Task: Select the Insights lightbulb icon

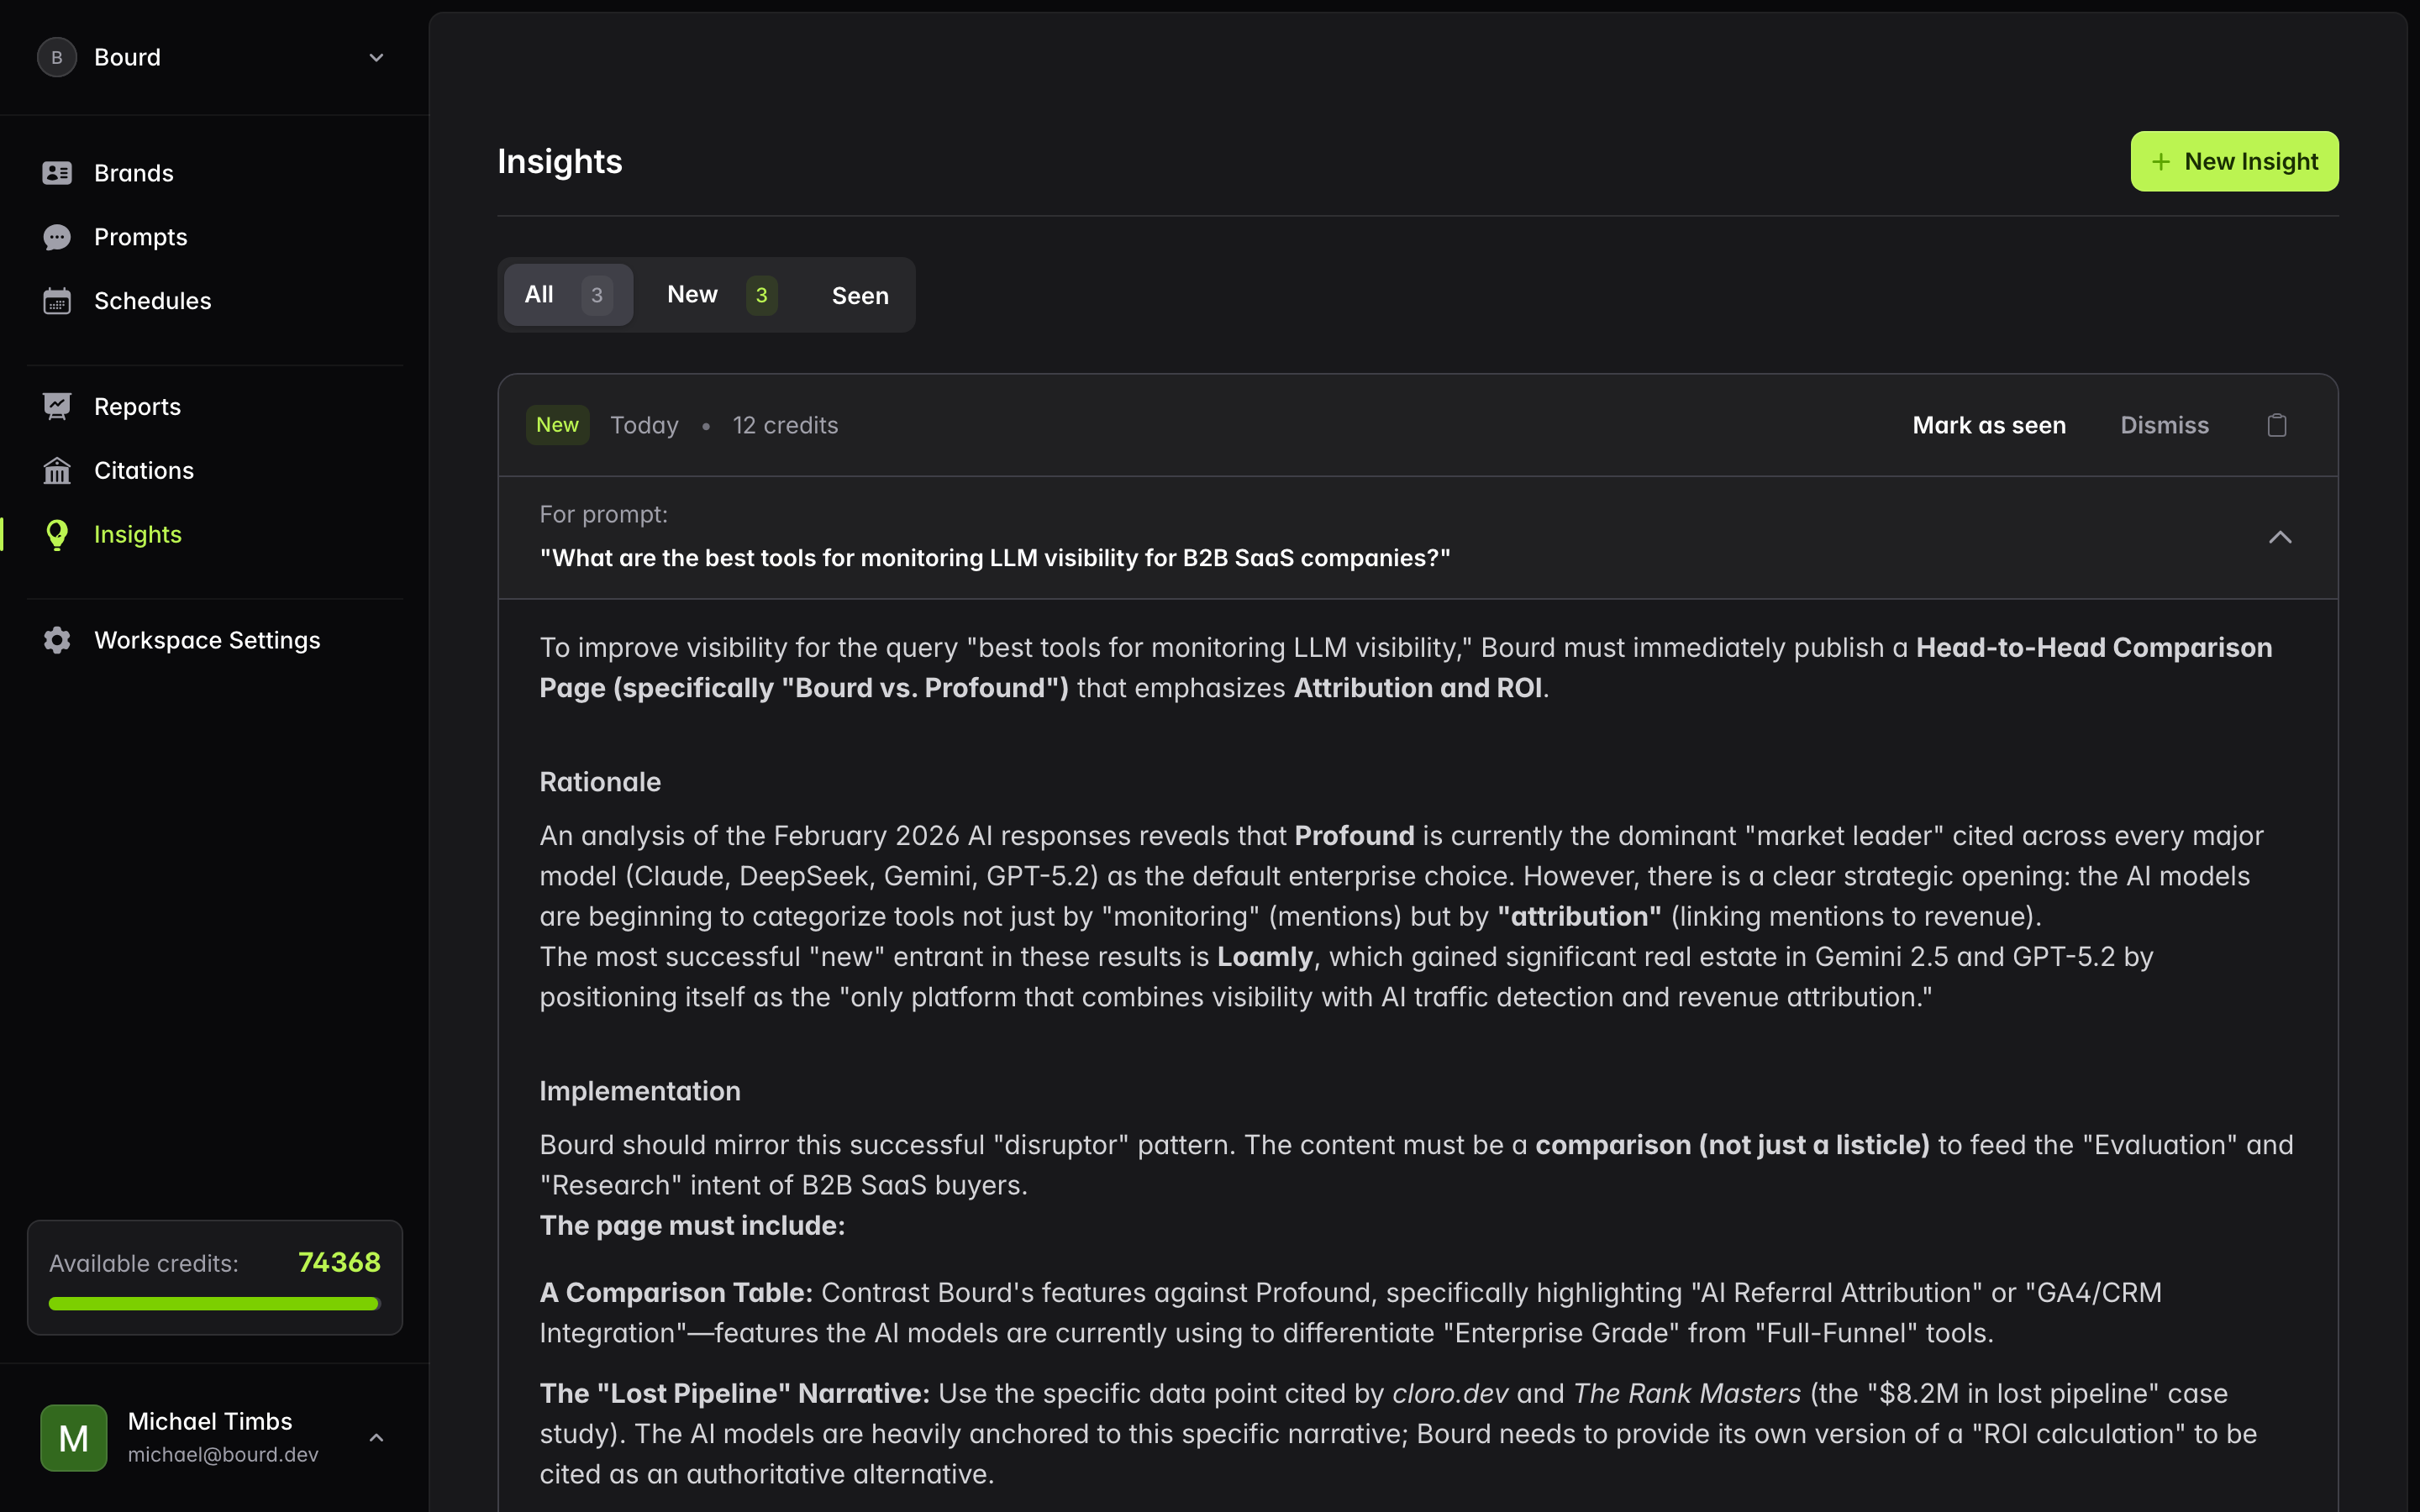Action: point(57,534)
